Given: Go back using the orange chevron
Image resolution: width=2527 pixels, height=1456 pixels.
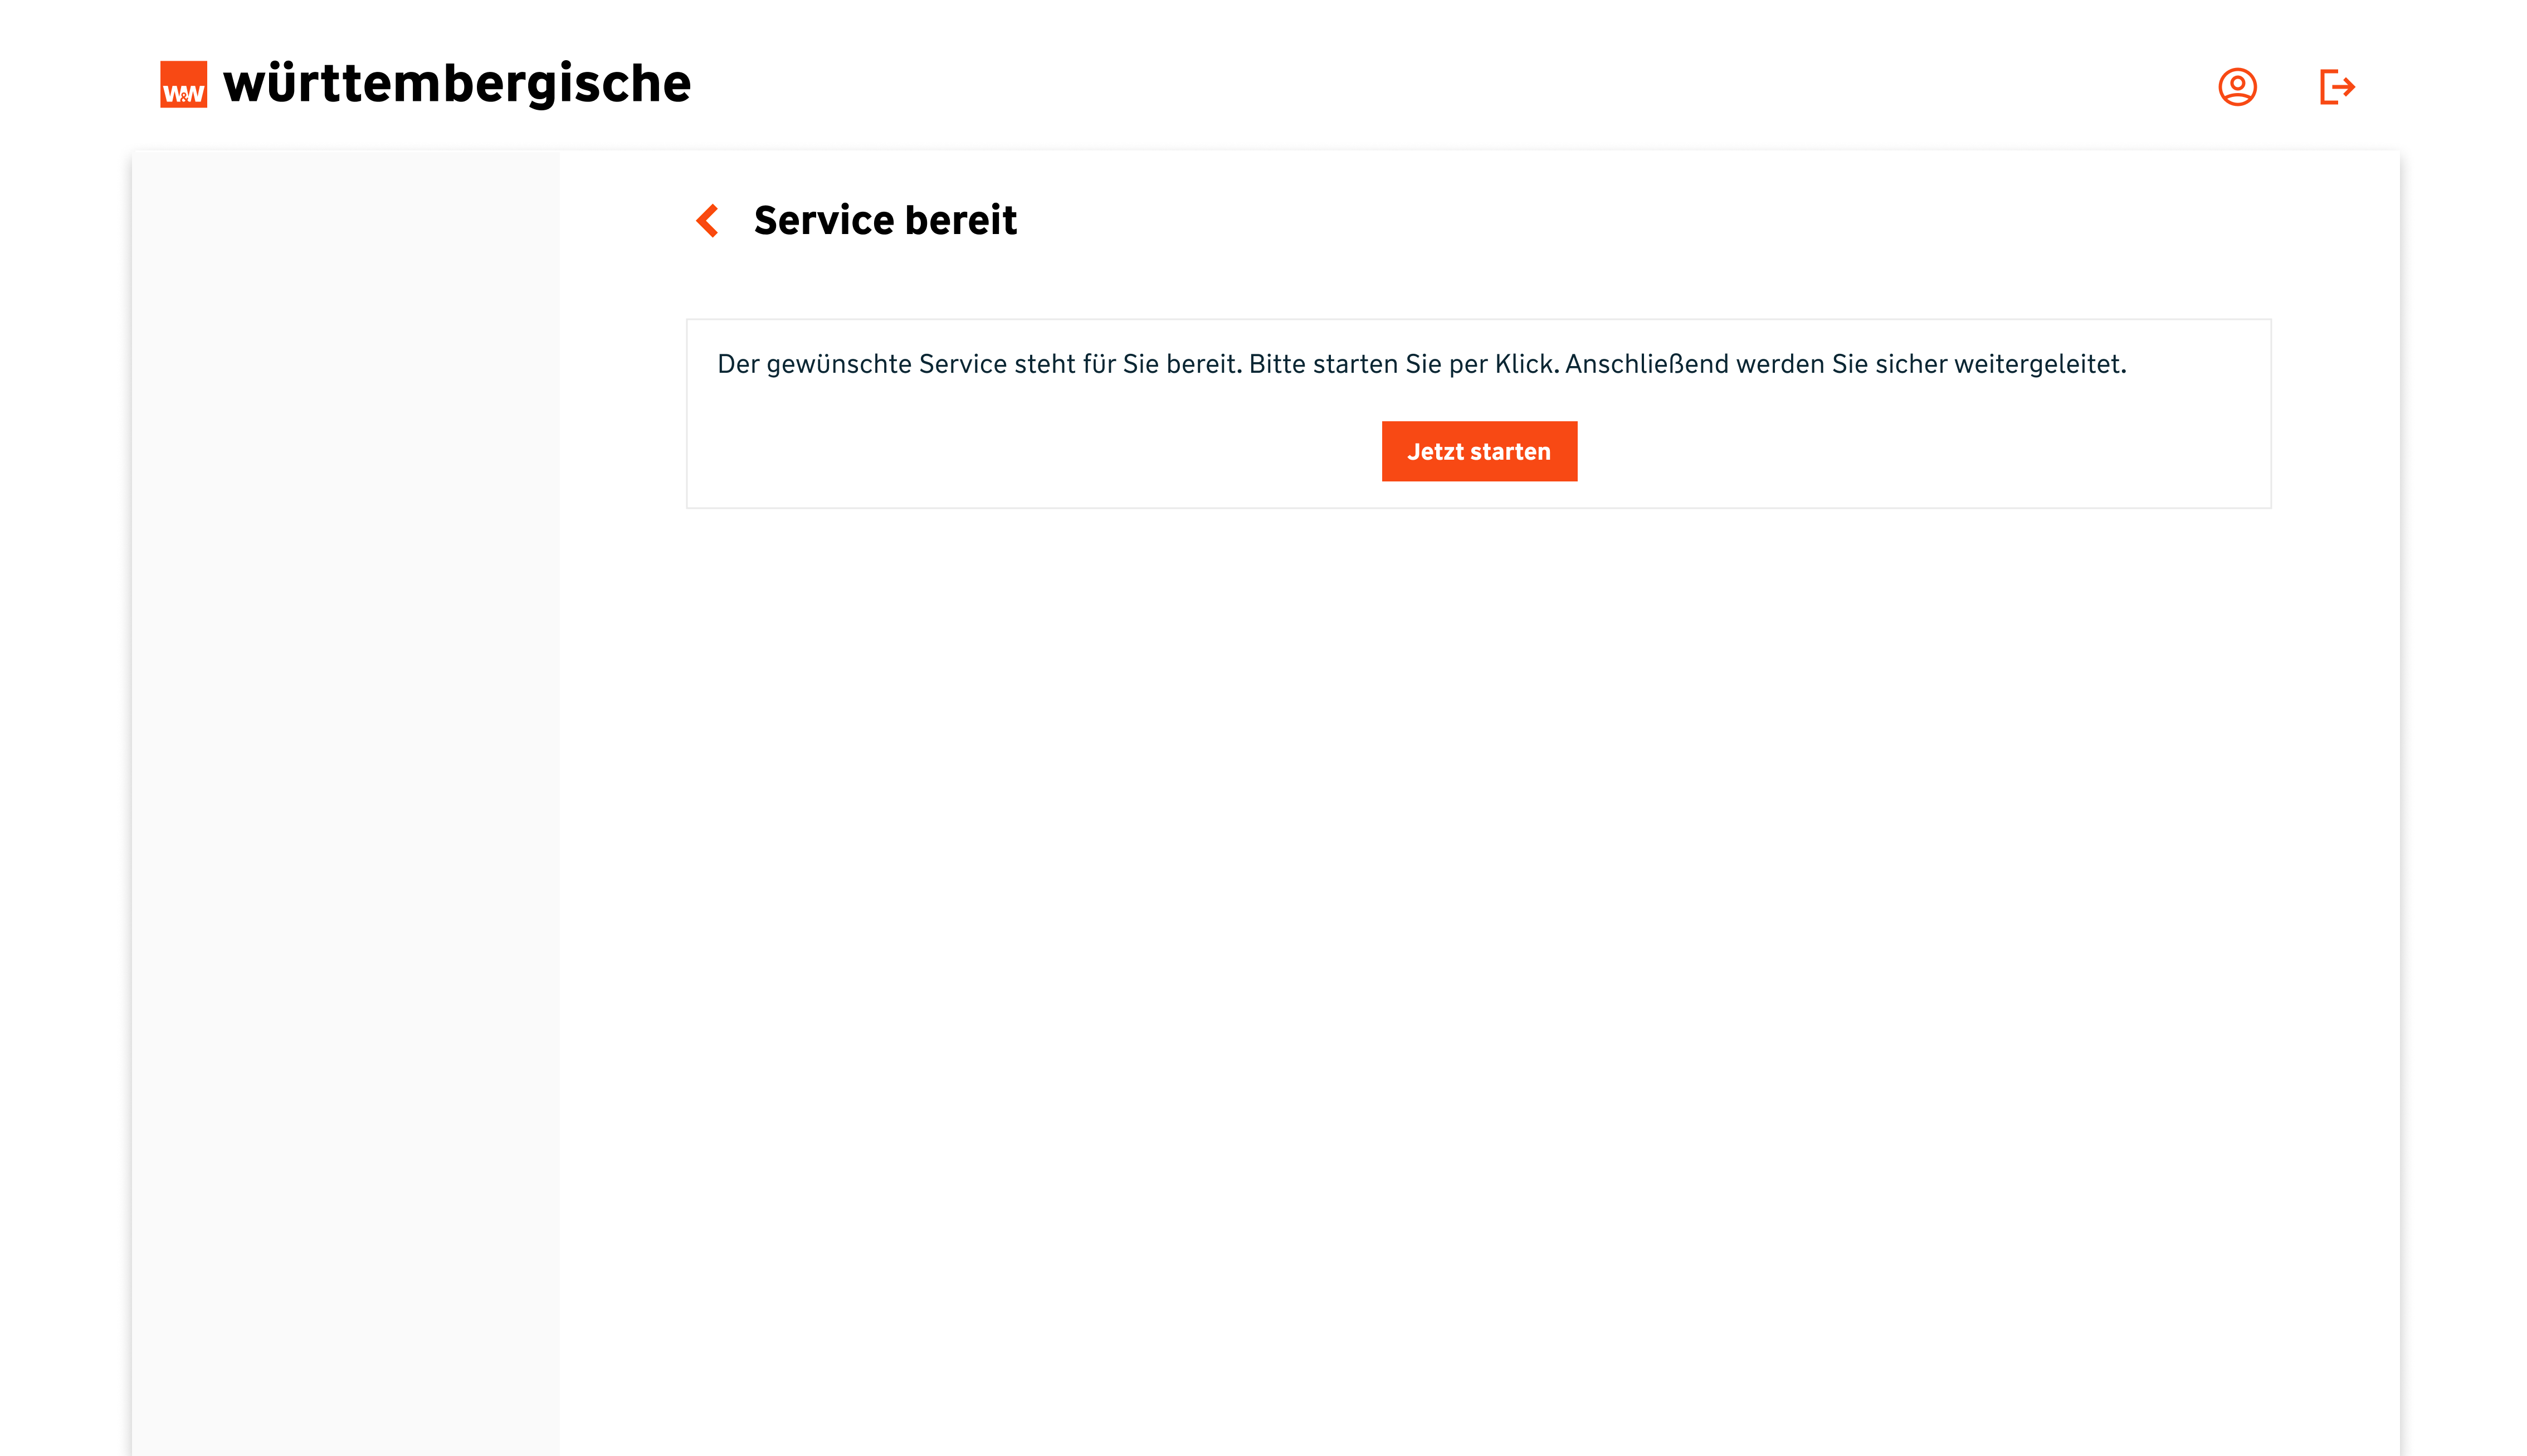Looking at the screenshot, I should point(708,220).
